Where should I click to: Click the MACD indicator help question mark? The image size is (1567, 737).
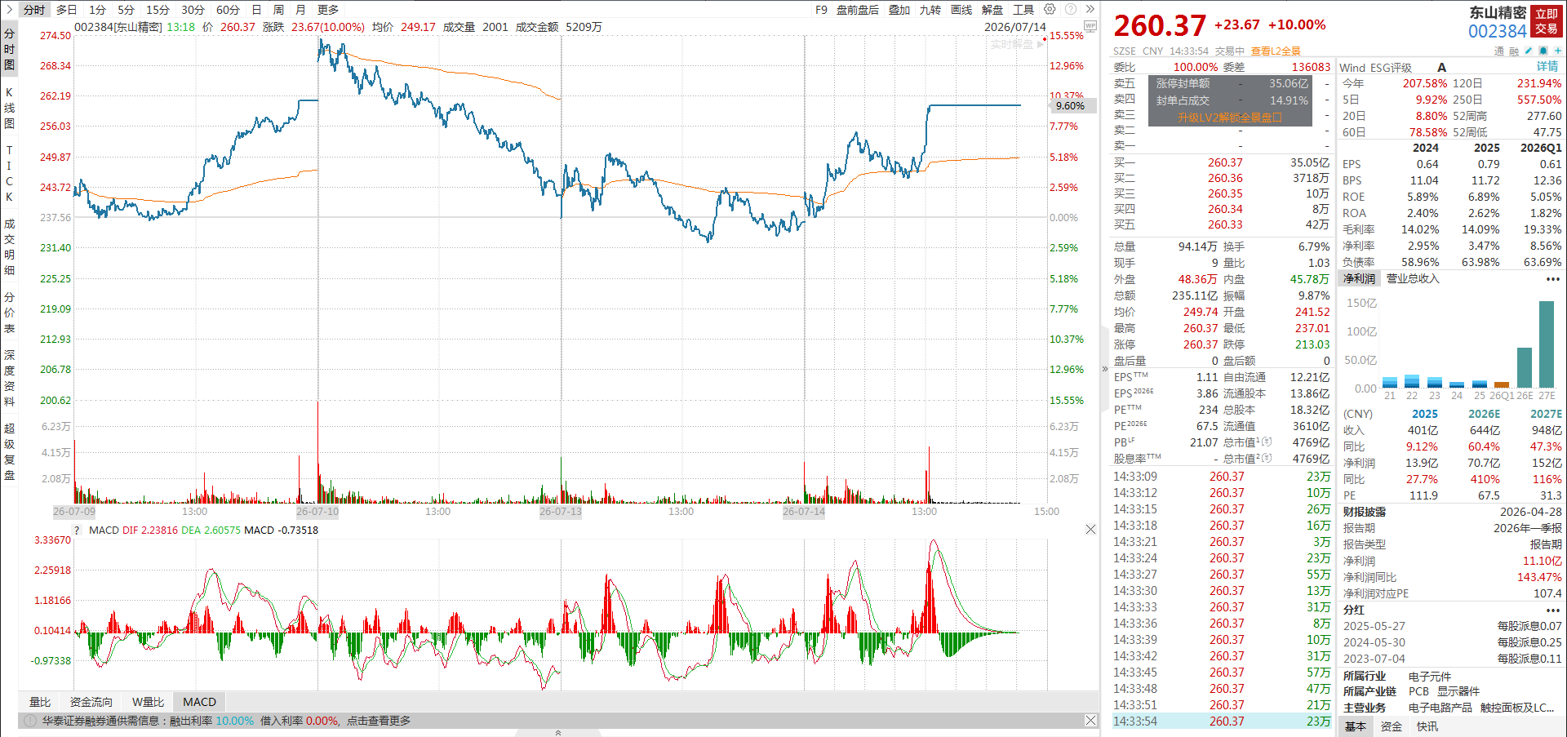click(78, 530)
